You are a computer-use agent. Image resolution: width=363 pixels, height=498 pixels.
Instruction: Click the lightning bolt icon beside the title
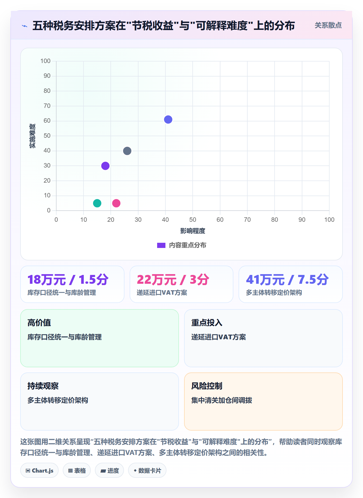click(25, 26)
